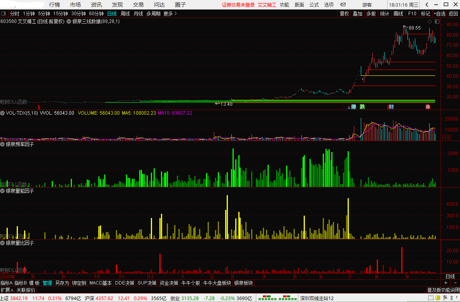
Task: Zoom out chart with the minus button
Action: [455, 283]
